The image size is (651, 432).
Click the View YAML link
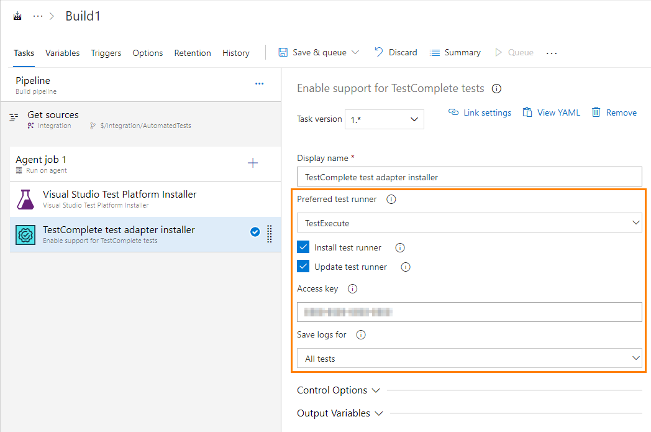coord(559,113)
